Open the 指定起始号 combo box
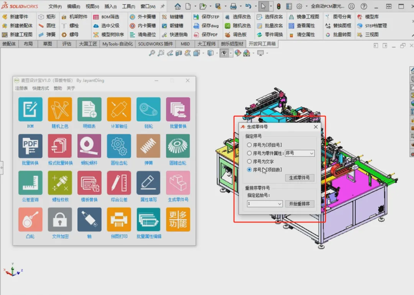 [x=265, y=204]
